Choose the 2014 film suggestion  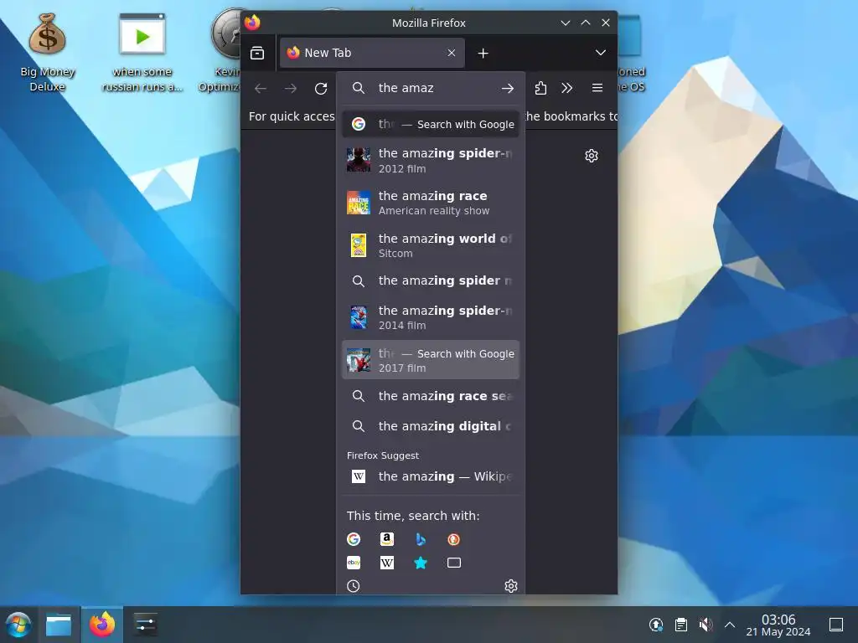(431, 317)
